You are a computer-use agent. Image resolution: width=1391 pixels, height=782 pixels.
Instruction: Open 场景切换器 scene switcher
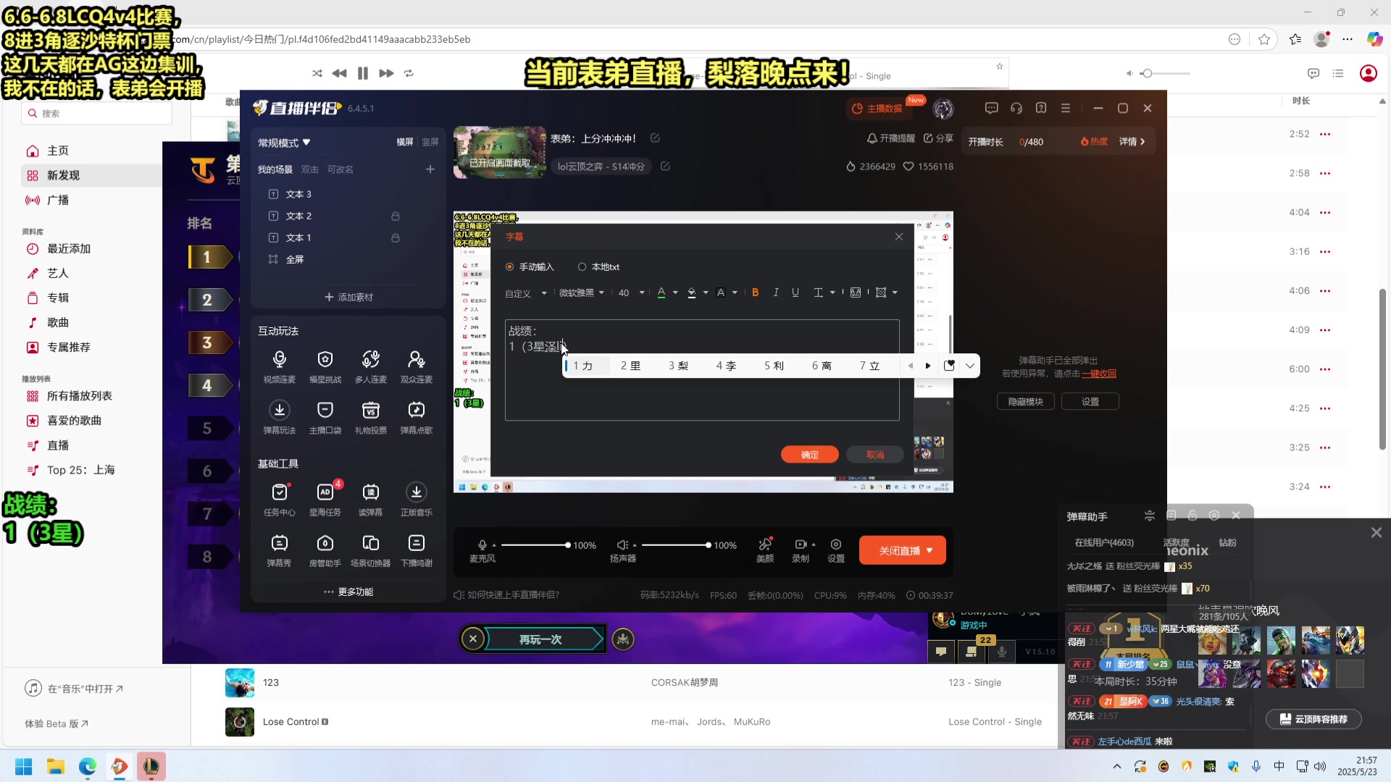click(x=370, y=550)
